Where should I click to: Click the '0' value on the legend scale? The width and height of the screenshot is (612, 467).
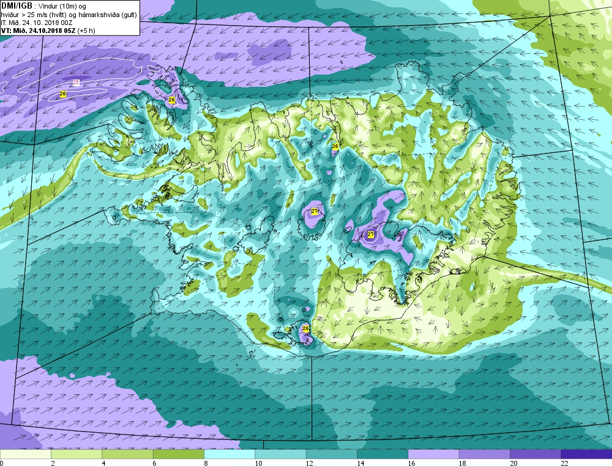(x=2, y=463)
